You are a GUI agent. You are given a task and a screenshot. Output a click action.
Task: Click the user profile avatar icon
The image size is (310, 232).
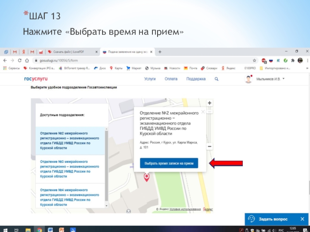(x=248, y=79)
